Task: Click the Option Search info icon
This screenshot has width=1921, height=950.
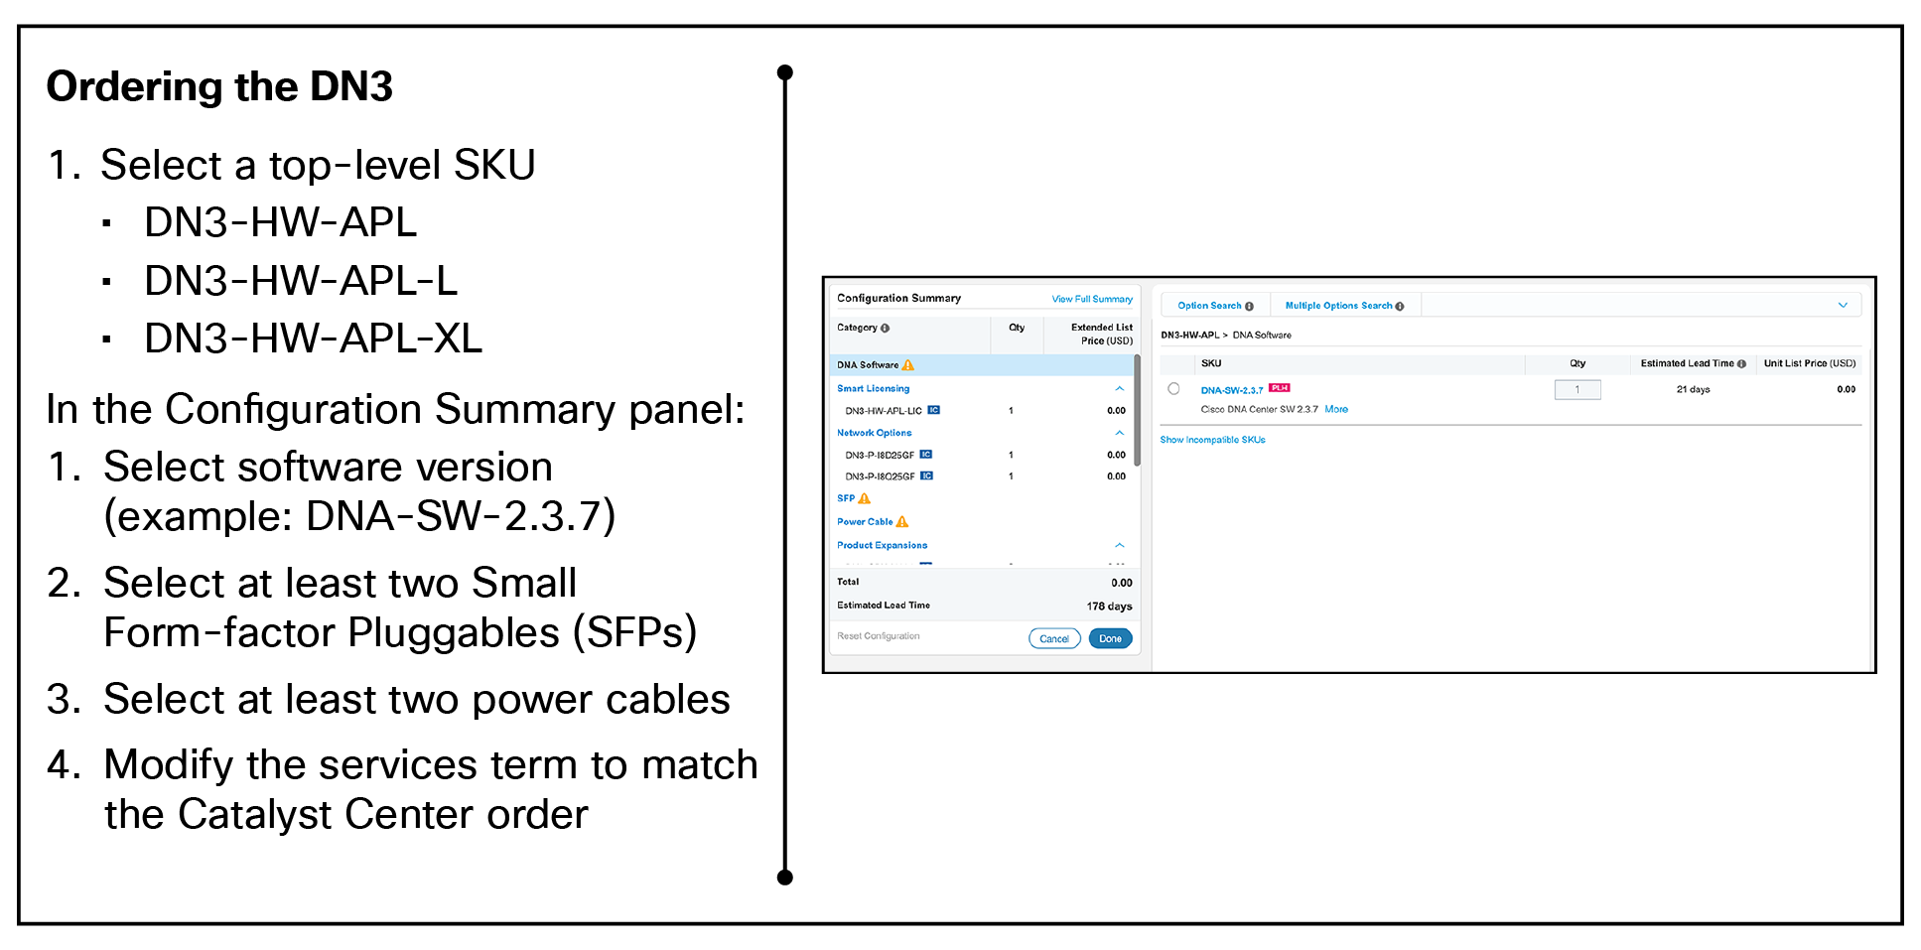Action: (x=1249, y=306)
